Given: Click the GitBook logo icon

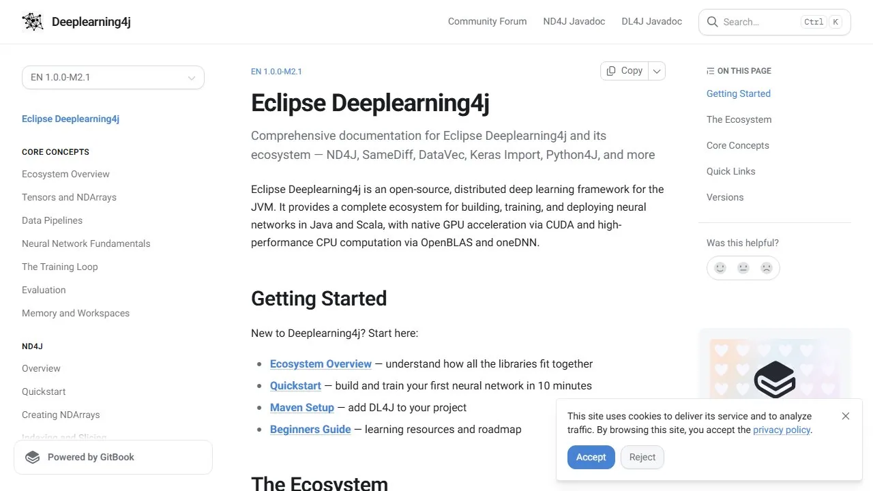Looking at the screenshot, I should pos(33,457).
